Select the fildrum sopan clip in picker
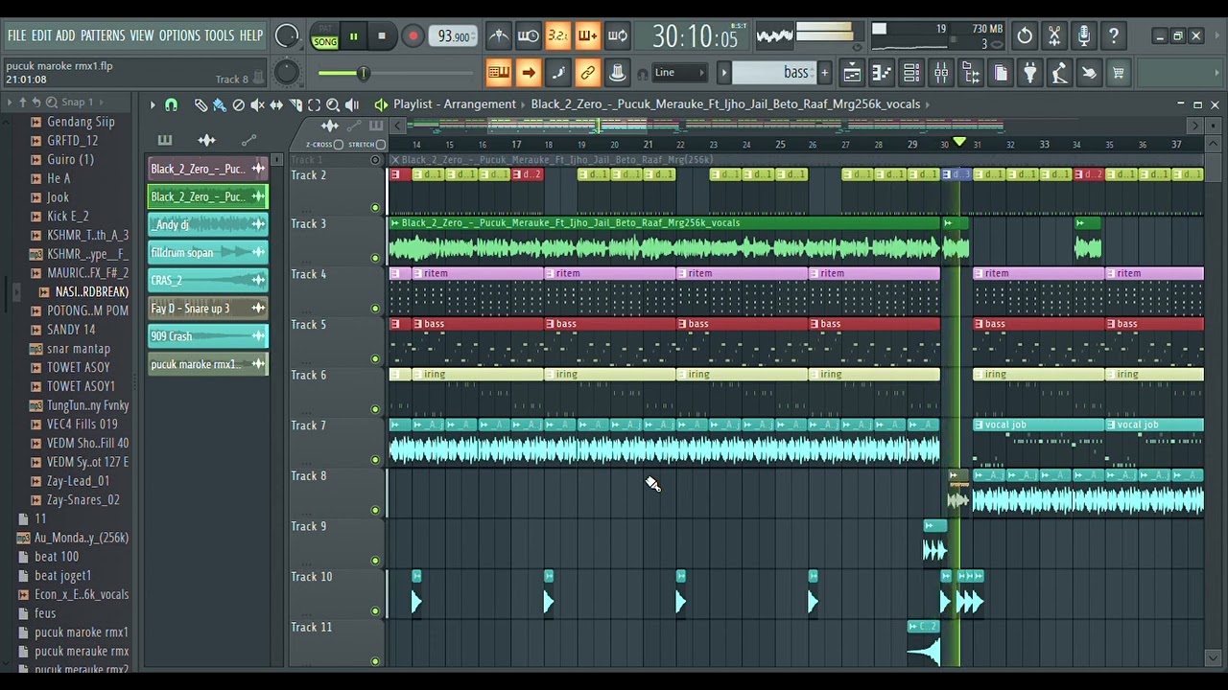The height and width of the screenshot is (690, 1228). pos(207,252)
